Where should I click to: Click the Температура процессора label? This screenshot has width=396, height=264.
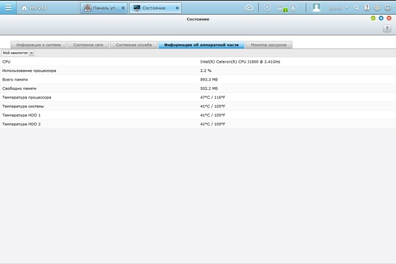[26, 97]
